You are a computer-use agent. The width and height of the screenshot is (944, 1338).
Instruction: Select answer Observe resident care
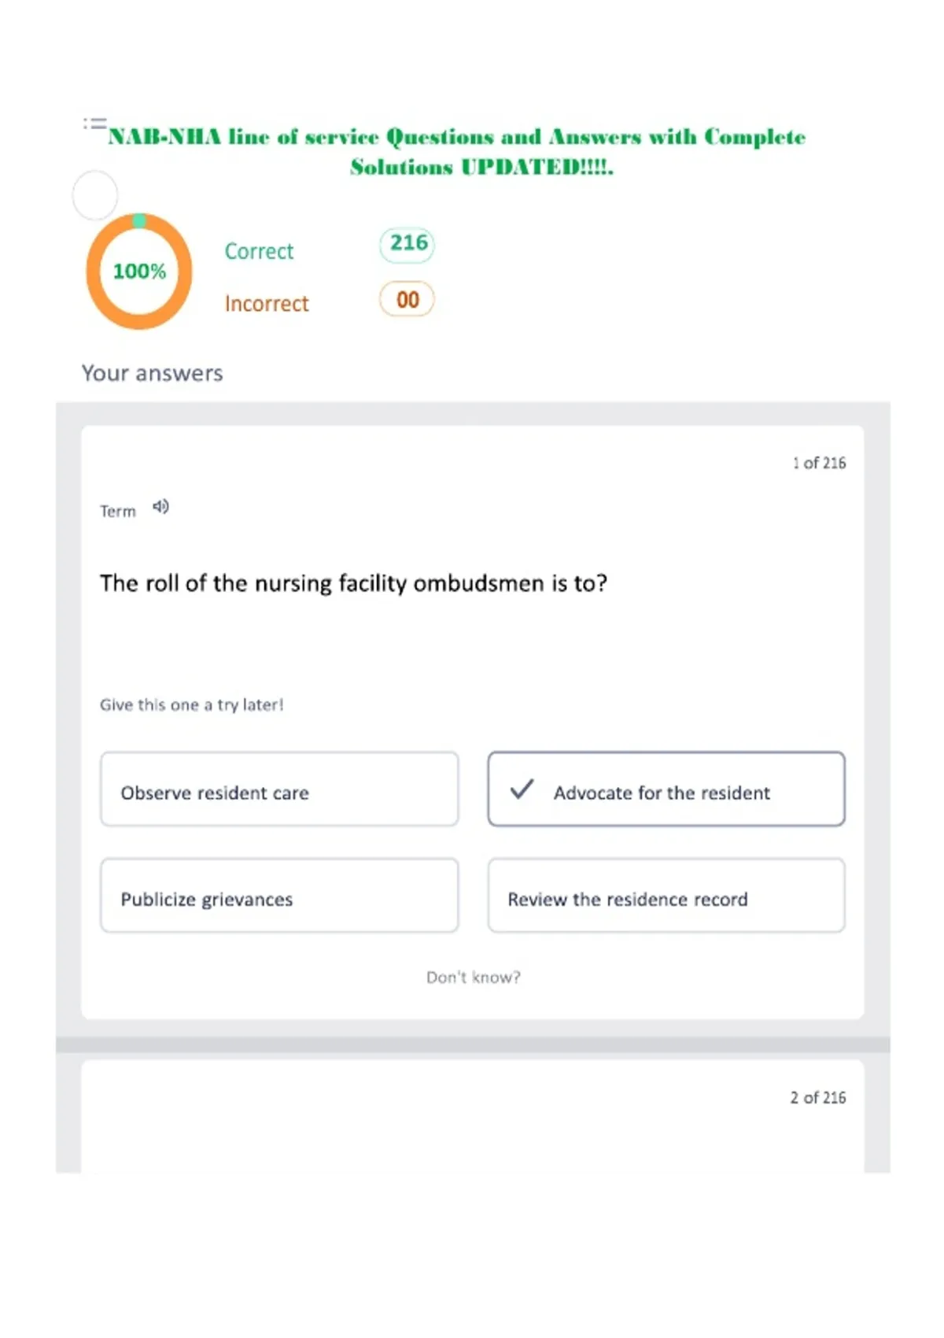[279, 789]
